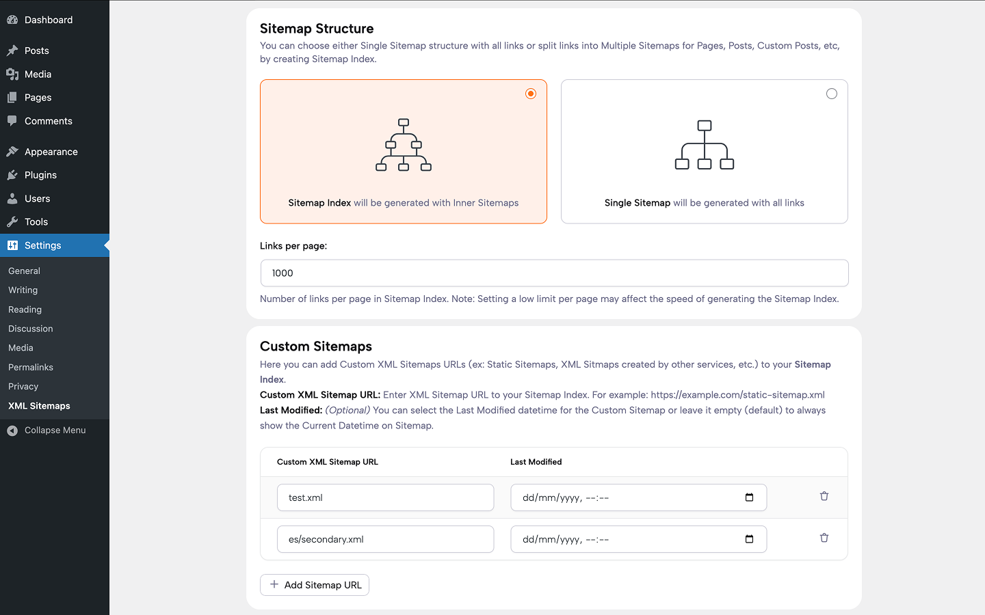985x615 pixels.
Task: Click the Links per page input field
Action: [x=554, y=273]
